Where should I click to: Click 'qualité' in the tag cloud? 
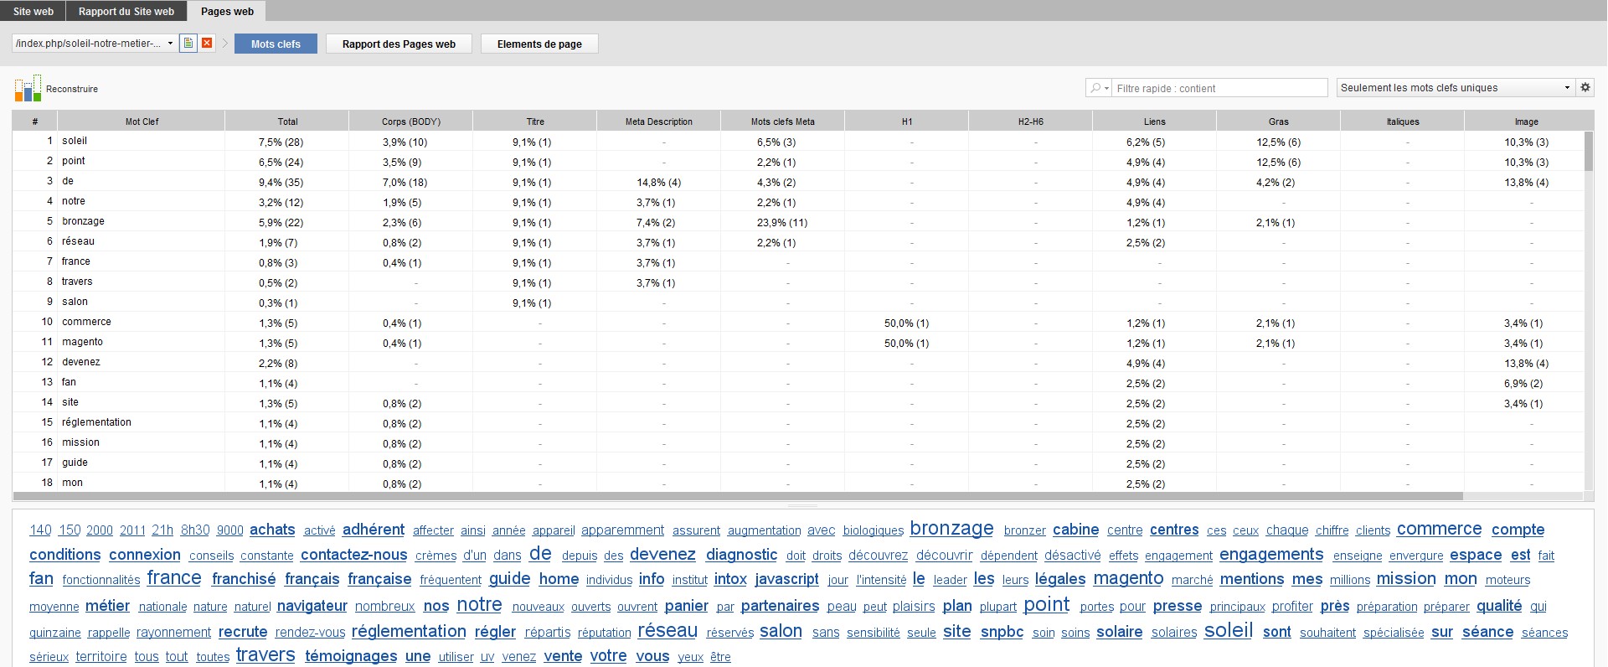(1499, 606)
